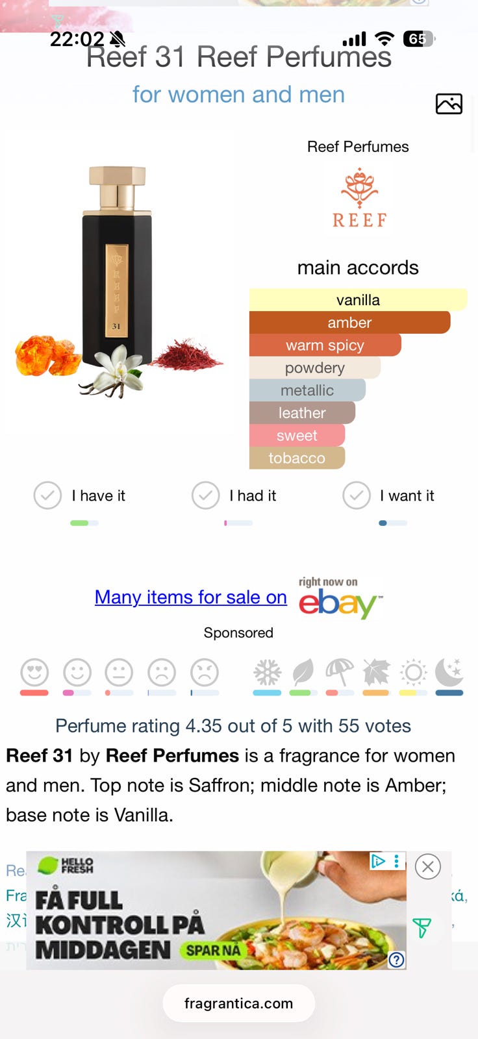Close the HelloFresh ad banner
This screenshot has width=478, height=1039.
(428, 866)
